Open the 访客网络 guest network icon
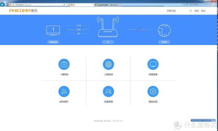Screen dimensions: 218x131 108,91
